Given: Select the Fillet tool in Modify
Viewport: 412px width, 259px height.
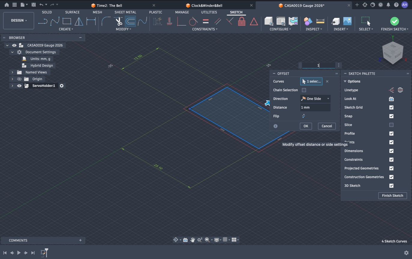Looking at the screenshot, I should point(106,21).
